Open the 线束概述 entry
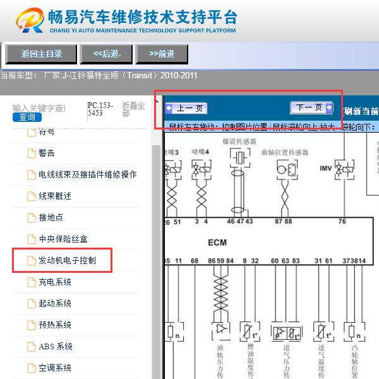379x379 pixels. [x=55, y=196]
